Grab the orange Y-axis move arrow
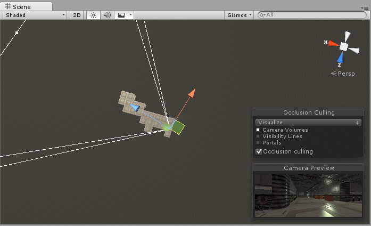Viewport: 371px width, 226px height. coord(192,93)
